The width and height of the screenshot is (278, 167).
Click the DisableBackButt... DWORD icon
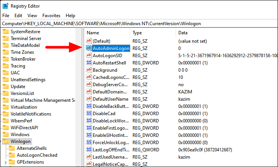pyautogui.click(x=89, y=106)
